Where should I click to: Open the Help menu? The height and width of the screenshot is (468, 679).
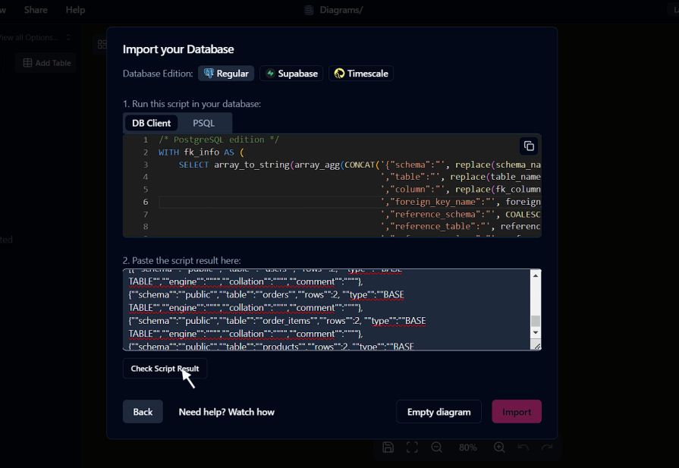[x=74, y=10]
